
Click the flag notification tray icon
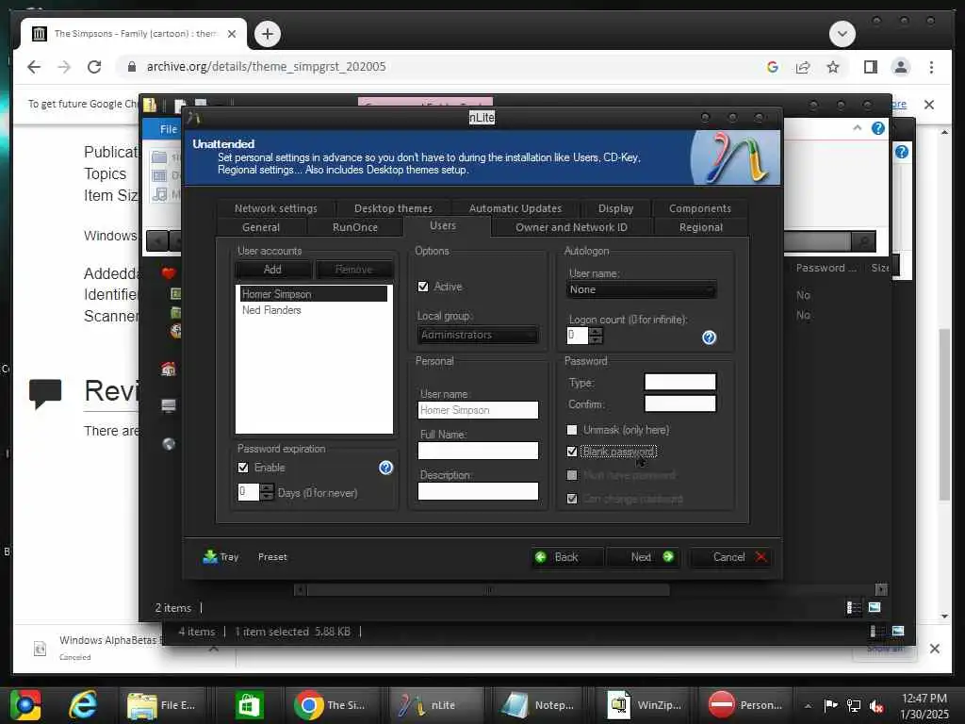[831, 705]
